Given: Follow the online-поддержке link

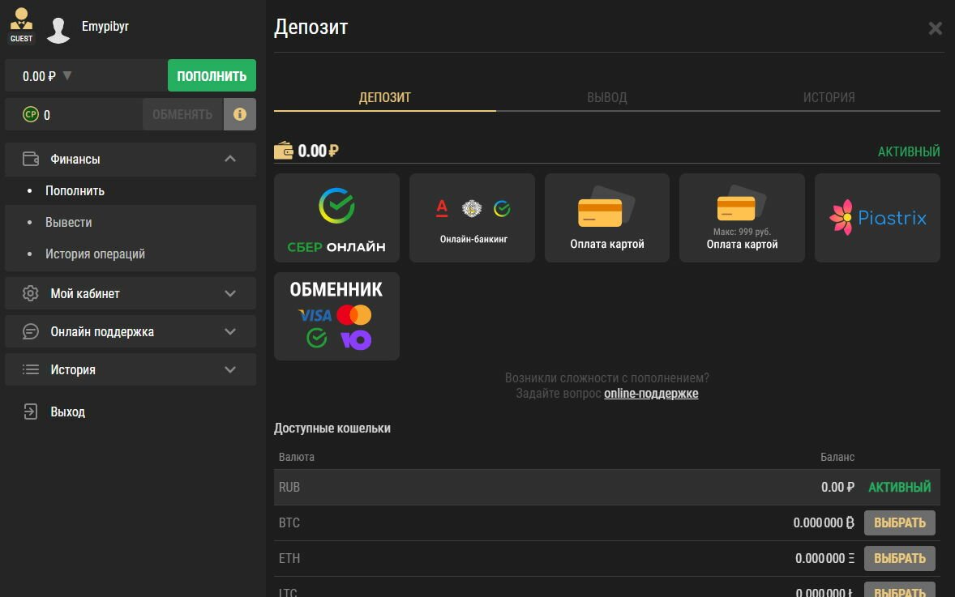Looking at the screenshot, I should tap(651, 392).
